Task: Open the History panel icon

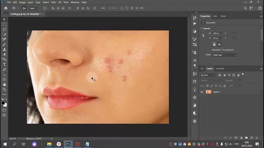Action: click(x=195, y=18)
